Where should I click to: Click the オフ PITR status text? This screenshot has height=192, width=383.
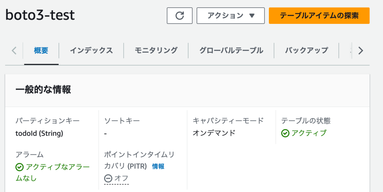tap(121, 178)
